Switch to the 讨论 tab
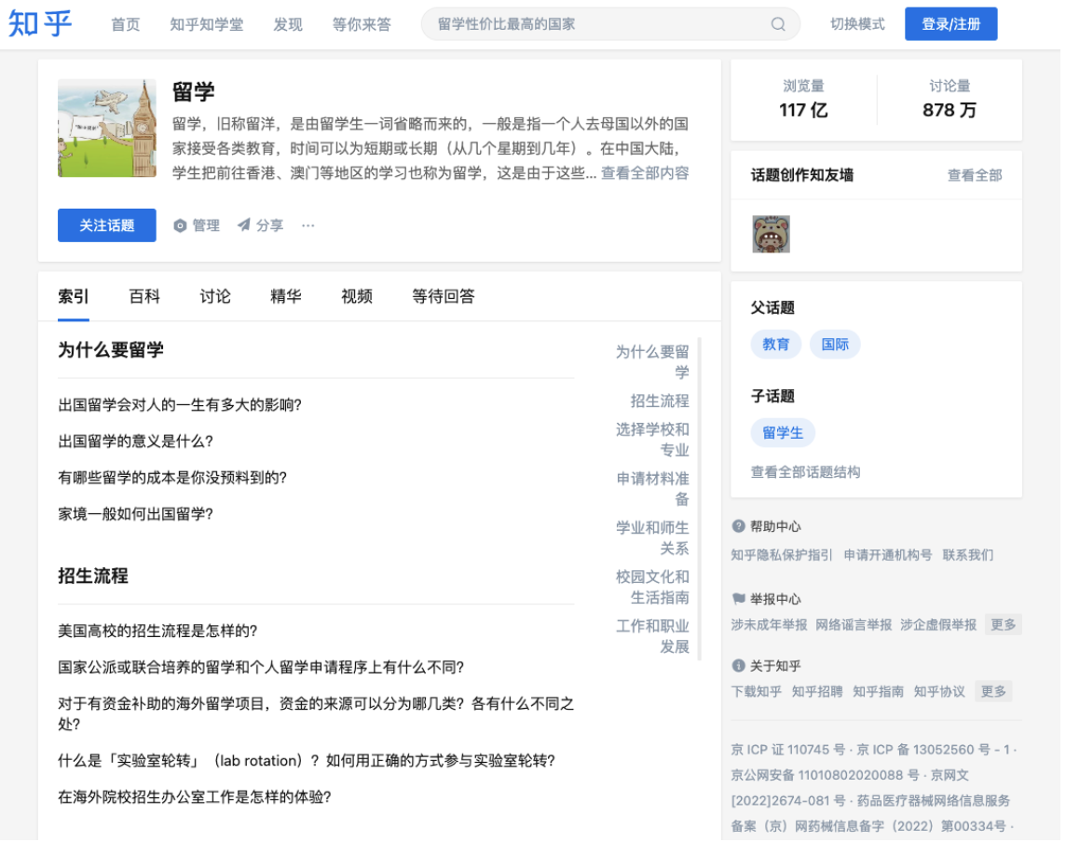1066x842 pixels. click(216, 298)
